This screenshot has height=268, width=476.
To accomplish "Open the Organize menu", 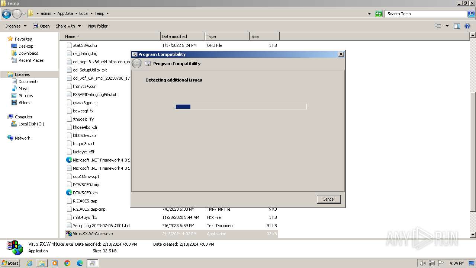I will point(15,26).
